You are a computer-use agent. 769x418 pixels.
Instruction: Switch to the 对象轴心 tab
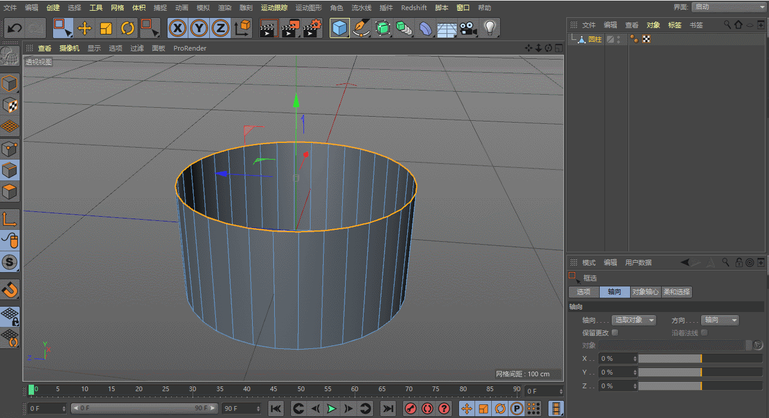tap(646, 292)
